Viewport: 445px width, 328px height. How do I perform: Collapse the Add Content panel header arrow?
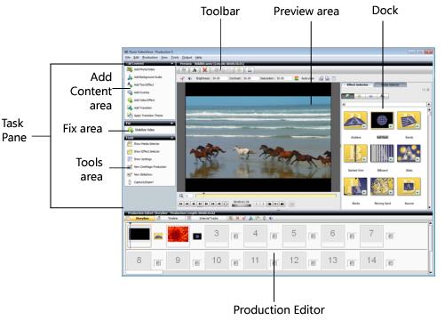172,63
